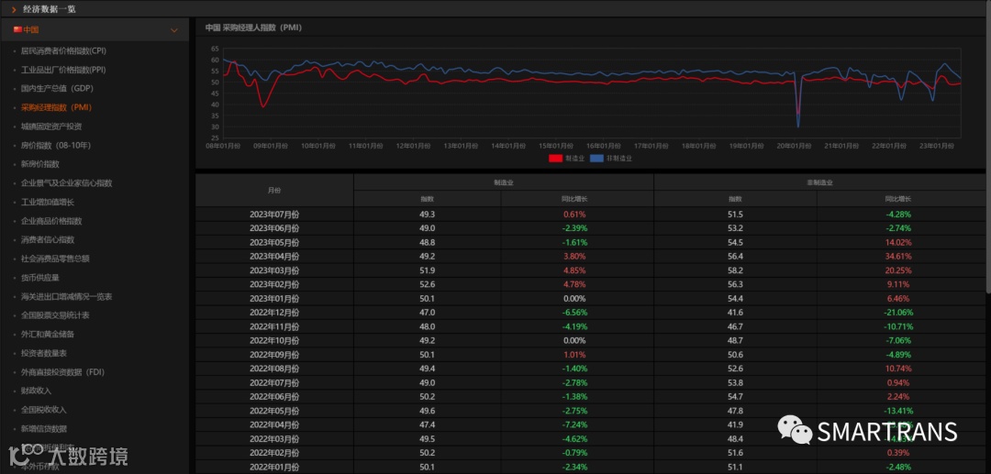Open 企业景气及企业家信心指数 data
This screenshot has height=474, width=991.
point(66,183)
